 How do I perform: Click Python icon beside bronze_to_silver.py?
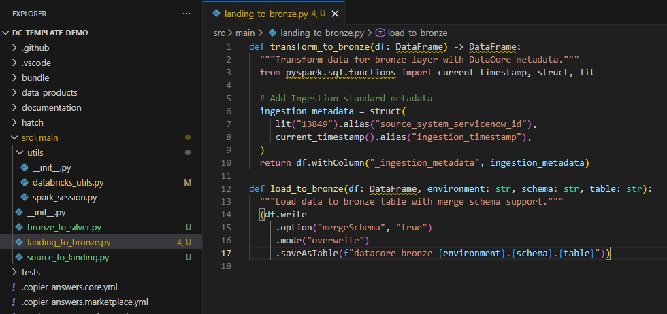pos(19,227)
